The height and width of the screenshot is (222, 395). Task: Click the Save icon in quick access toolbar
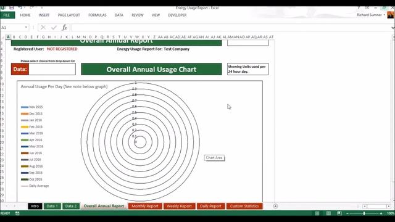12,8
